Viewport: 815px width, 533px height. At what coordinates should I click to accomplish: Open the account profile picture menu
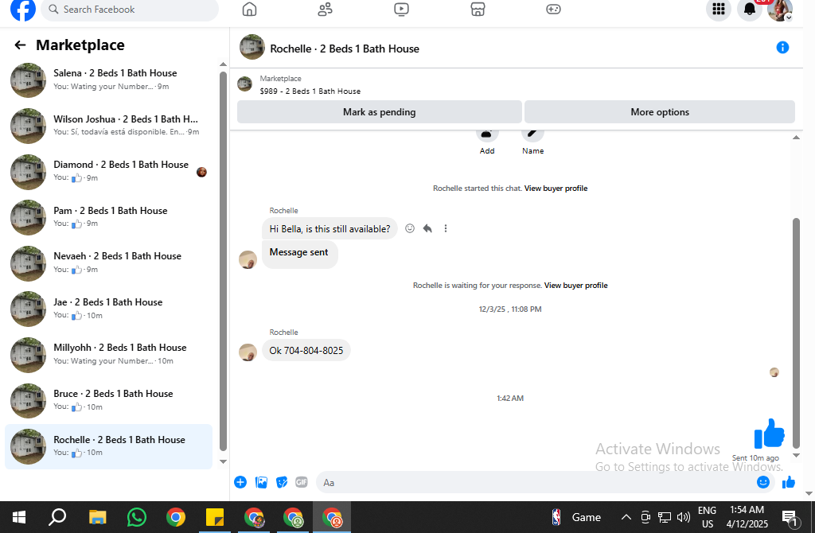tap(780, 10)
